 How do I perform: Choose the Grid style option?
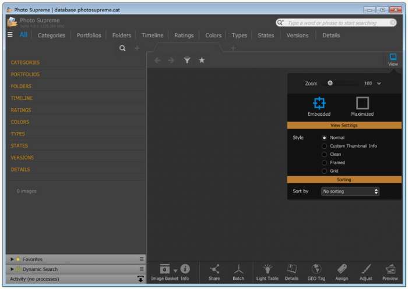(325, 171)
